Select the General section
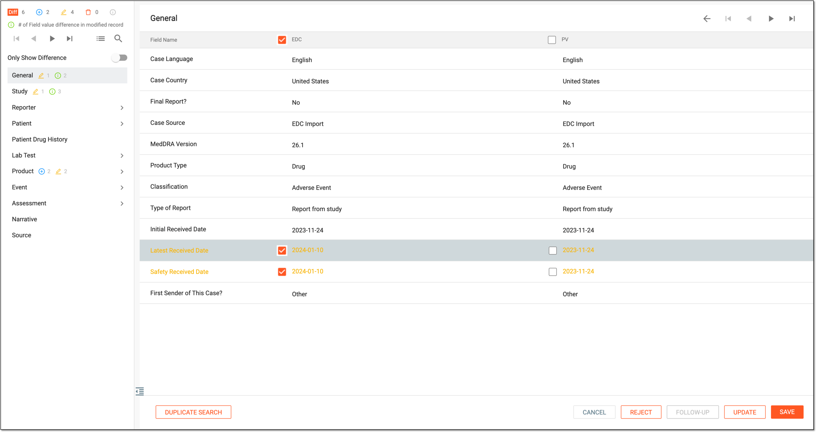Image resolution: width=816 pixels, height=432 pixels. click(x=67, y=75)
